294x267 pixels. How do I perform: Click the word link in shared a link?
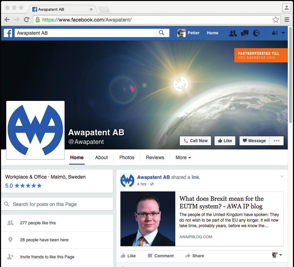coord(195,177)
